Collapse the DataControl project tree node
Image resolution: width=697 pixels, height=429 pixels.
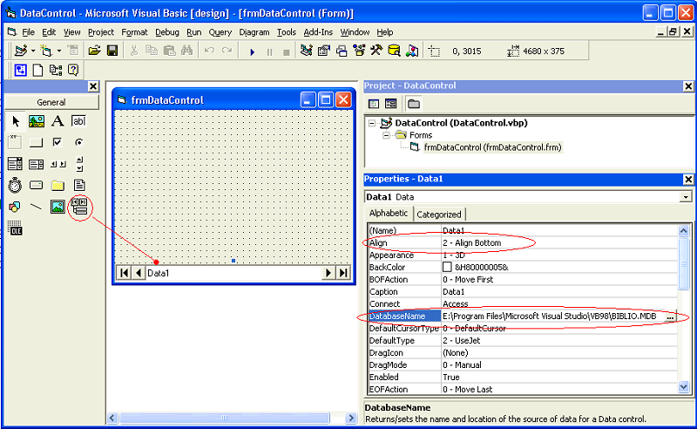pyautogui.click(x=372, y=123)
